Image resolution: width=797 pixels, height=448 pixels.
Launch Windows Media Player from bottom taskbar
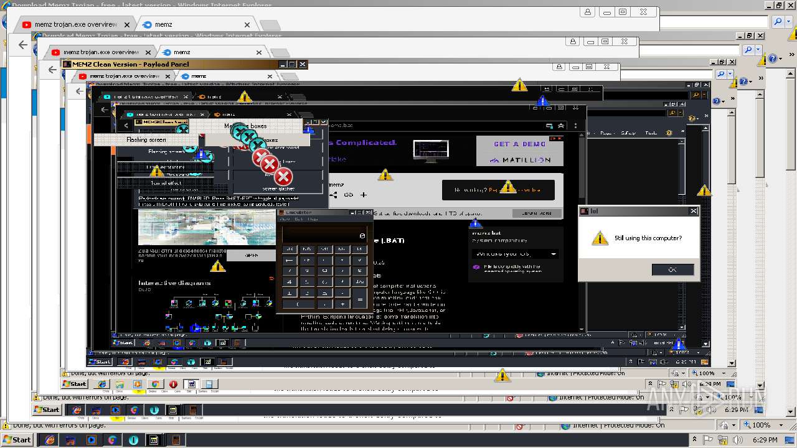point(92,440)
